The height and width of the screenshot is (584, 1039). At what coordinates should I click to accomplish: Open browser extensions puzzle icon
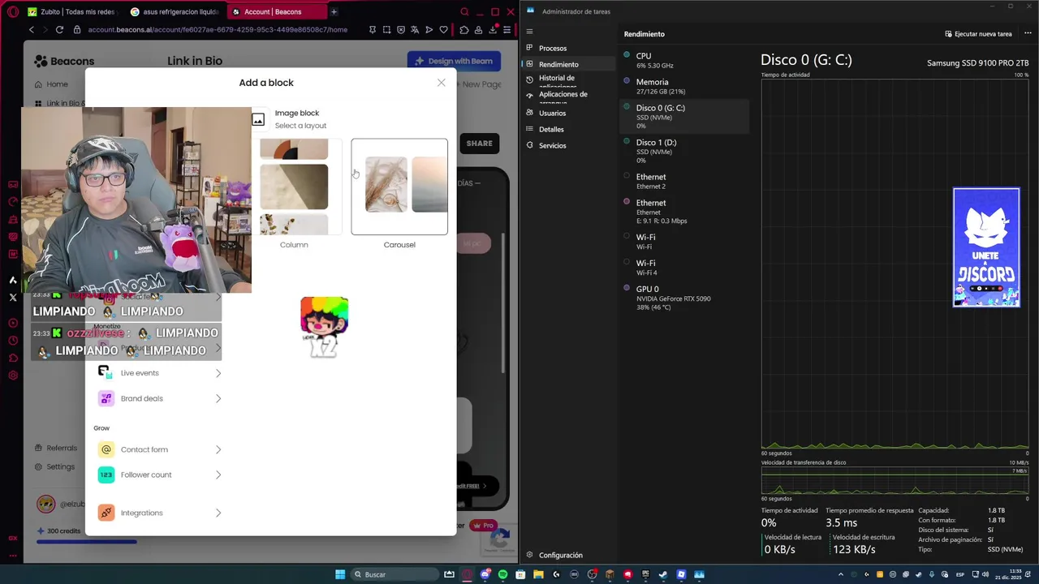463,30
